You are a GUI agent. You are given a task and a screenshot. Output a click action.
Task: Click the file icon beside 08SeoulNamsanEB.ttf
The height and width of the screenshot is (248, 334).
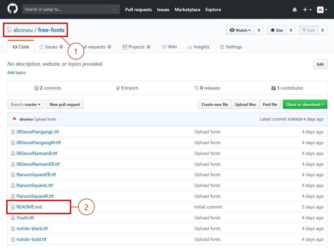click(13, 164)
